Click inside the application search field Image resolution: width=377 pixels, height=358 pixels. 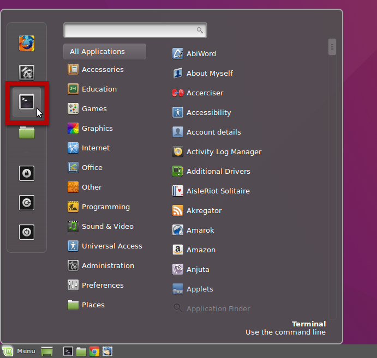coord(135,31)
